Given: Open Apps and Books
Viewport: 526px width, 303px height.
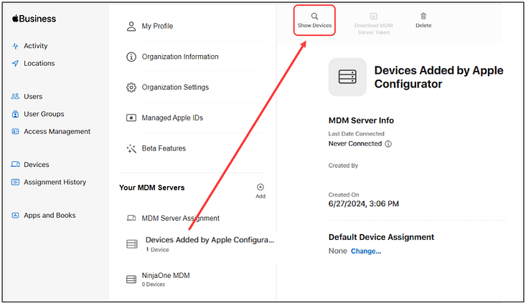Looking at the screenshot, I should 49,216.
